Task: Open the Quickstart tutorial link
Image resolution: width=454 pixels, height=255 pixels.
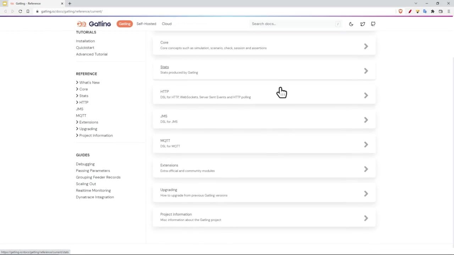Action: point(85,47)
